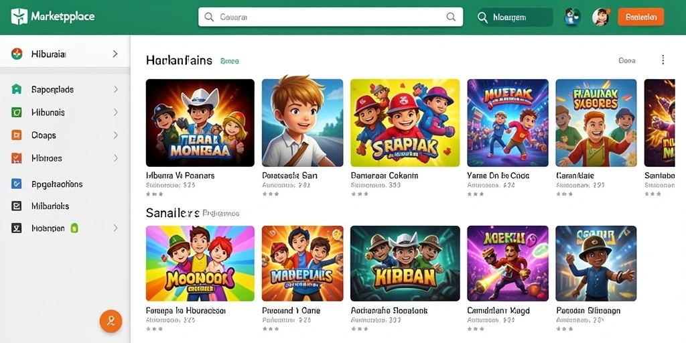Select Bpgehachions in the sidebar
Screen dimensions: 686x343
point(58,184)
